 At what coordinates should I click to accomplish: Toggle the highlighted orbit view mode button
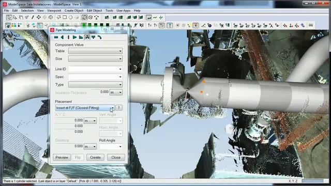(x=85, y=18)
